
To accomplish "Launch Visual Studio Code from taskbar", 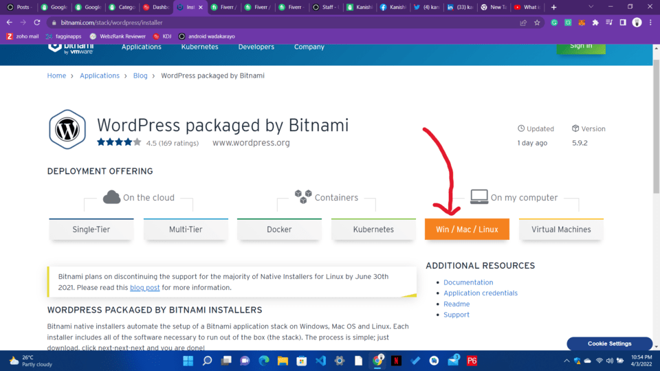I will (321, 361).
